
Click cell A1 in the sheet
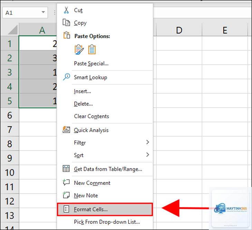coord(38,43)
